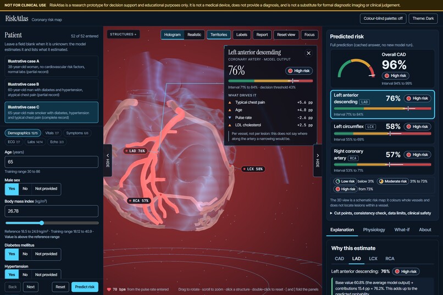The image size is (443, 295).
Task: Set Hypertension to No
Action: coord(25,274)
